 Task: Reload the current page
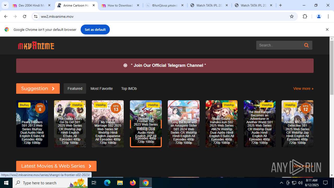pyautogui.click(x=25, y=16)
